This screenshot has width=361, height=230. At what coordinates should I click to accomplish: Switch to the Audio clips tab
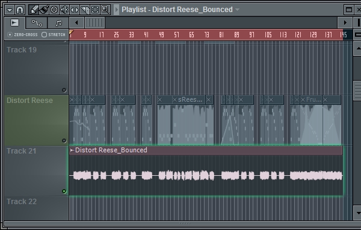coord(14,23)
